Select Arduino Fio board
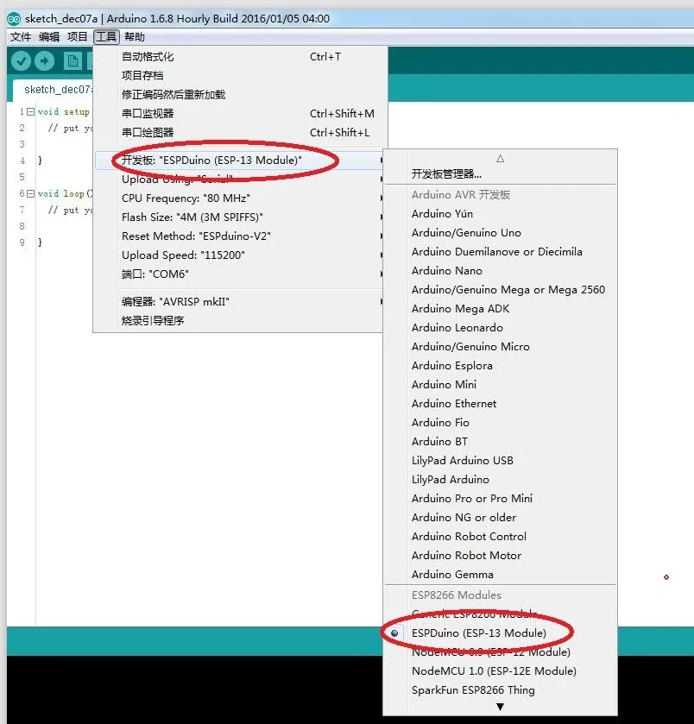This screenshot has height=724, width=694. coord(501,422)
